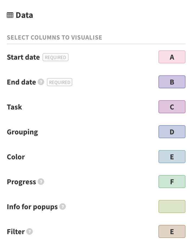Show the Progress help tooltip icon
This screenshot has height=242, width=195.
[x=41, y=182]
